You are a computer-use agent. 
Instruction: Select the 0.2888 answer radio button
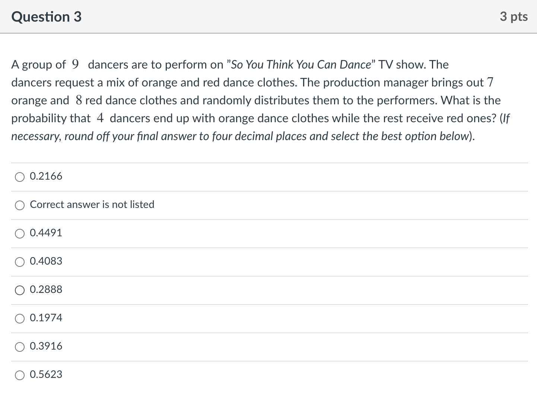pos(20,290)
